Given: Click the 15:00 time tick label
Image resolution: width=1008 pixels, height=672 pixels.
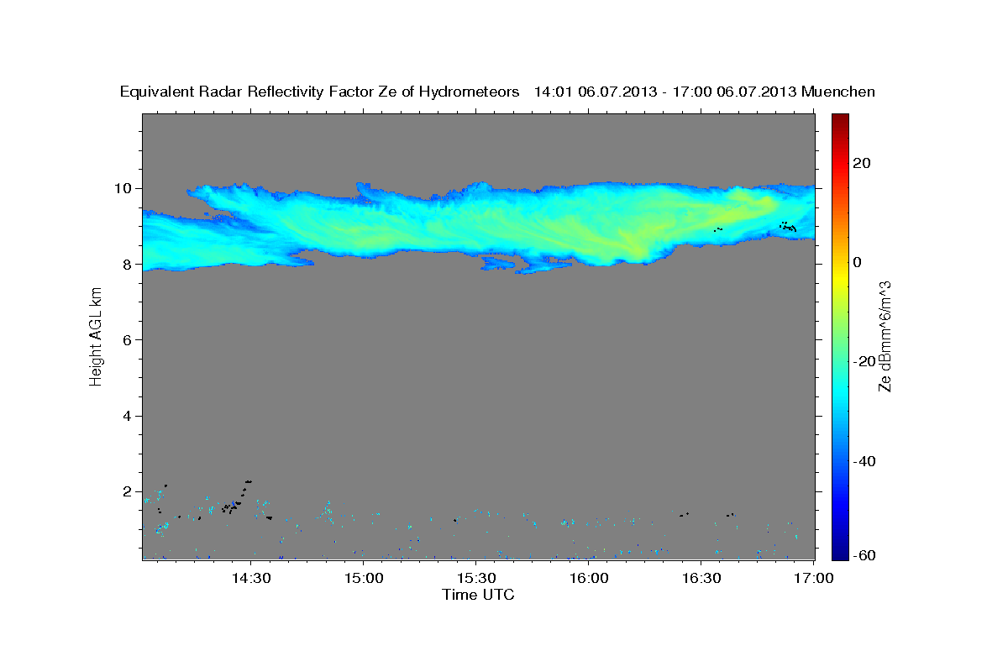Looking at the screenshot, I should [363, 578].
